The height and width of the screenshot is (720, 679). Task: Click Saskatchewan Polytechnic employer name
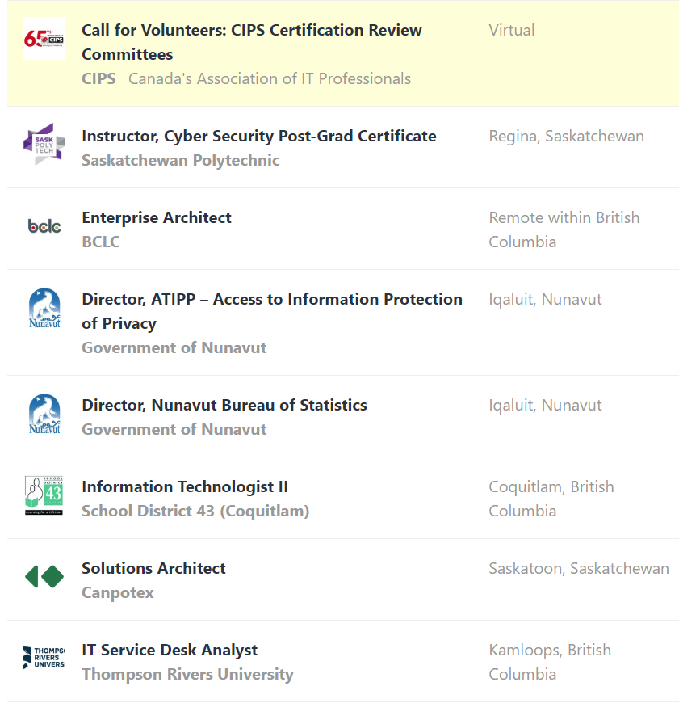(x=180, y=160)
